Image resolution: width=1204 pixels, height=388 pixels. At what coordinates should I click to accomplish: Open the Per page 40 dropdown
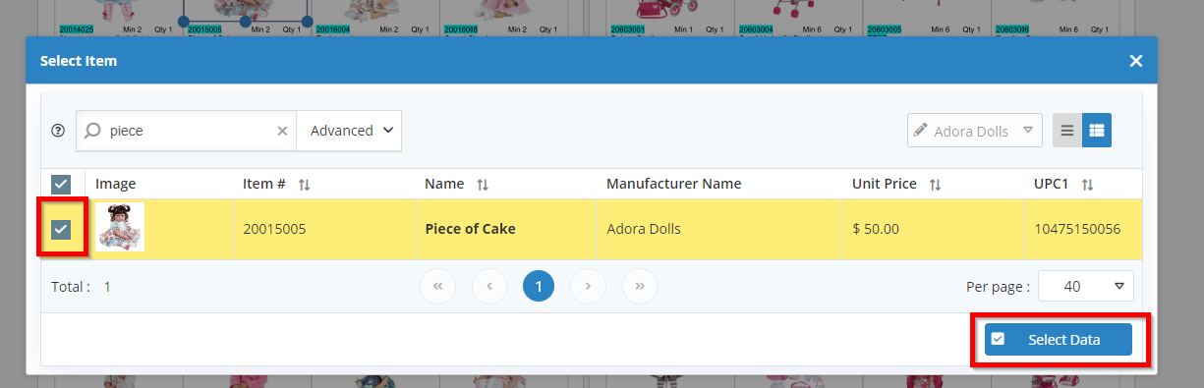1086,286
